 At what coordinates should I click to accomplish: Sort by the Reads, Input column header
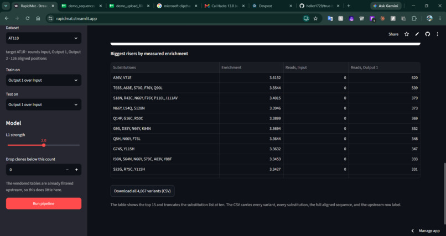point(316,67)
